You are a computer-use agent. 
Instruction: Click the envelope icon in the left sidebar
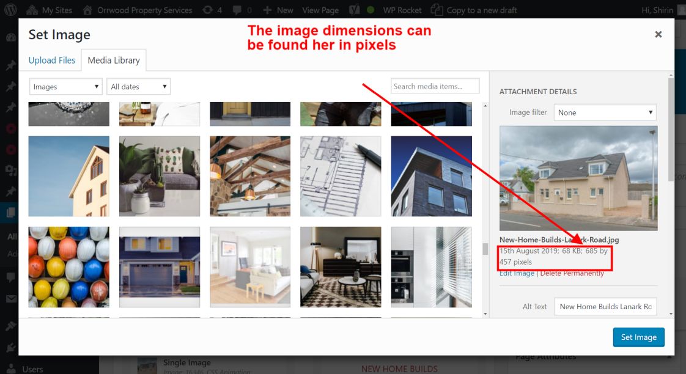coord(10,298)
